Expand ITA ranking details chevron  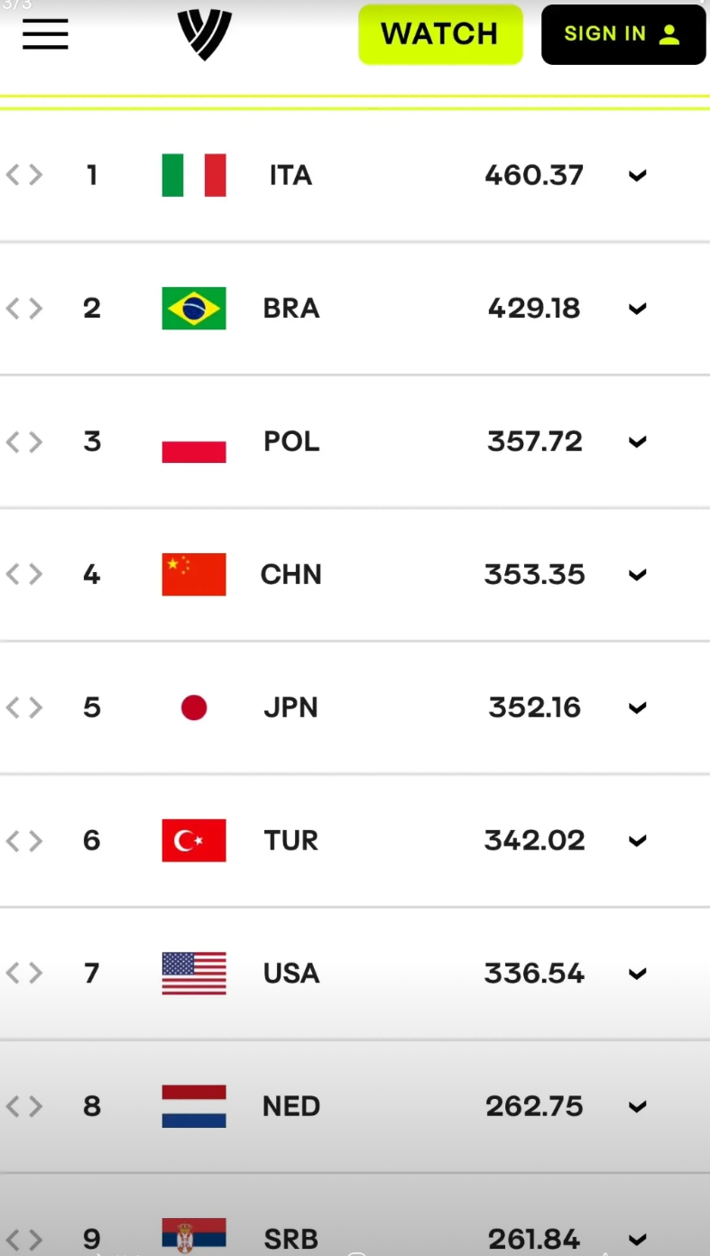[x=638, y=176]
